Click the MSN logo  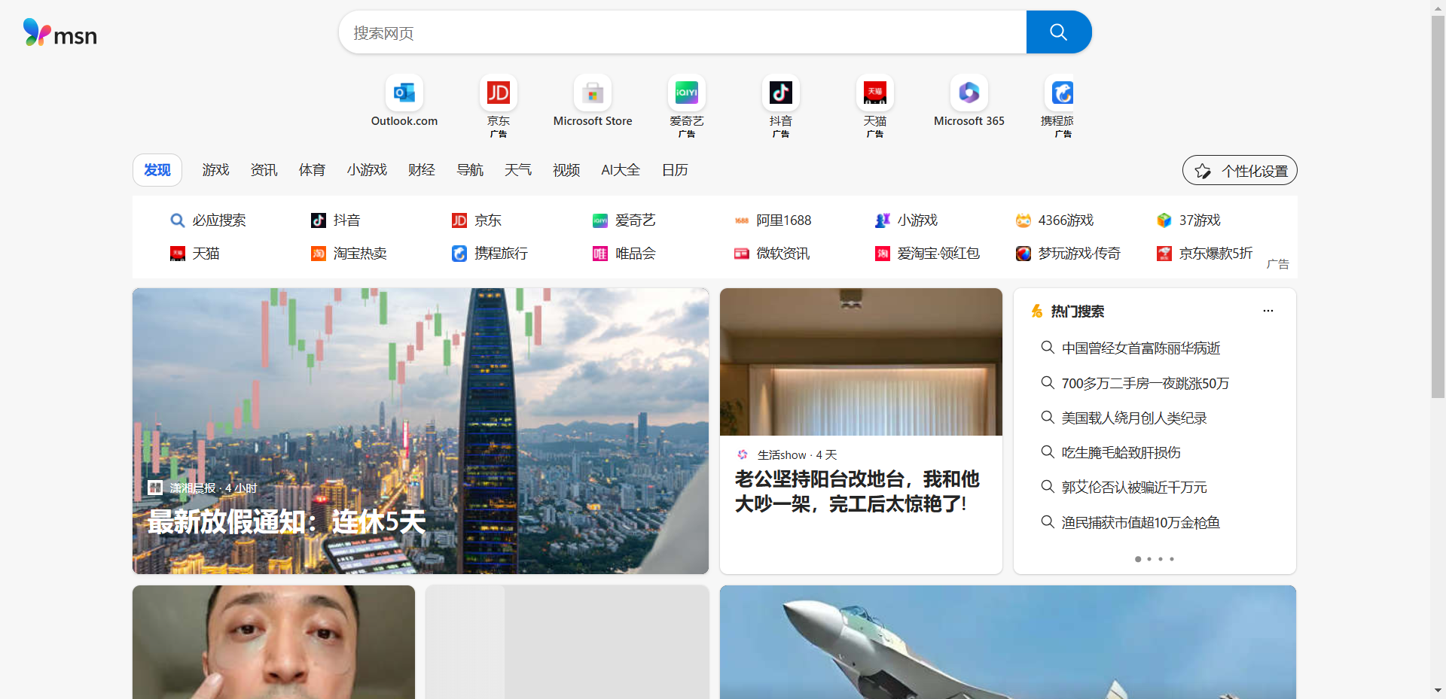(59, 33)
